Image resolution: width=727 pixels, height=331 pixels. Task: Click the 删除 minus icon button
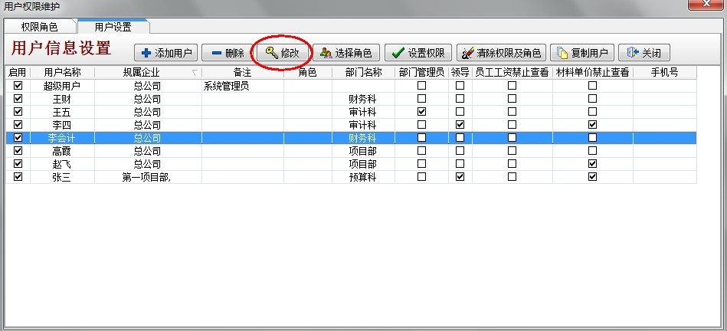click(x=227, y=53)
